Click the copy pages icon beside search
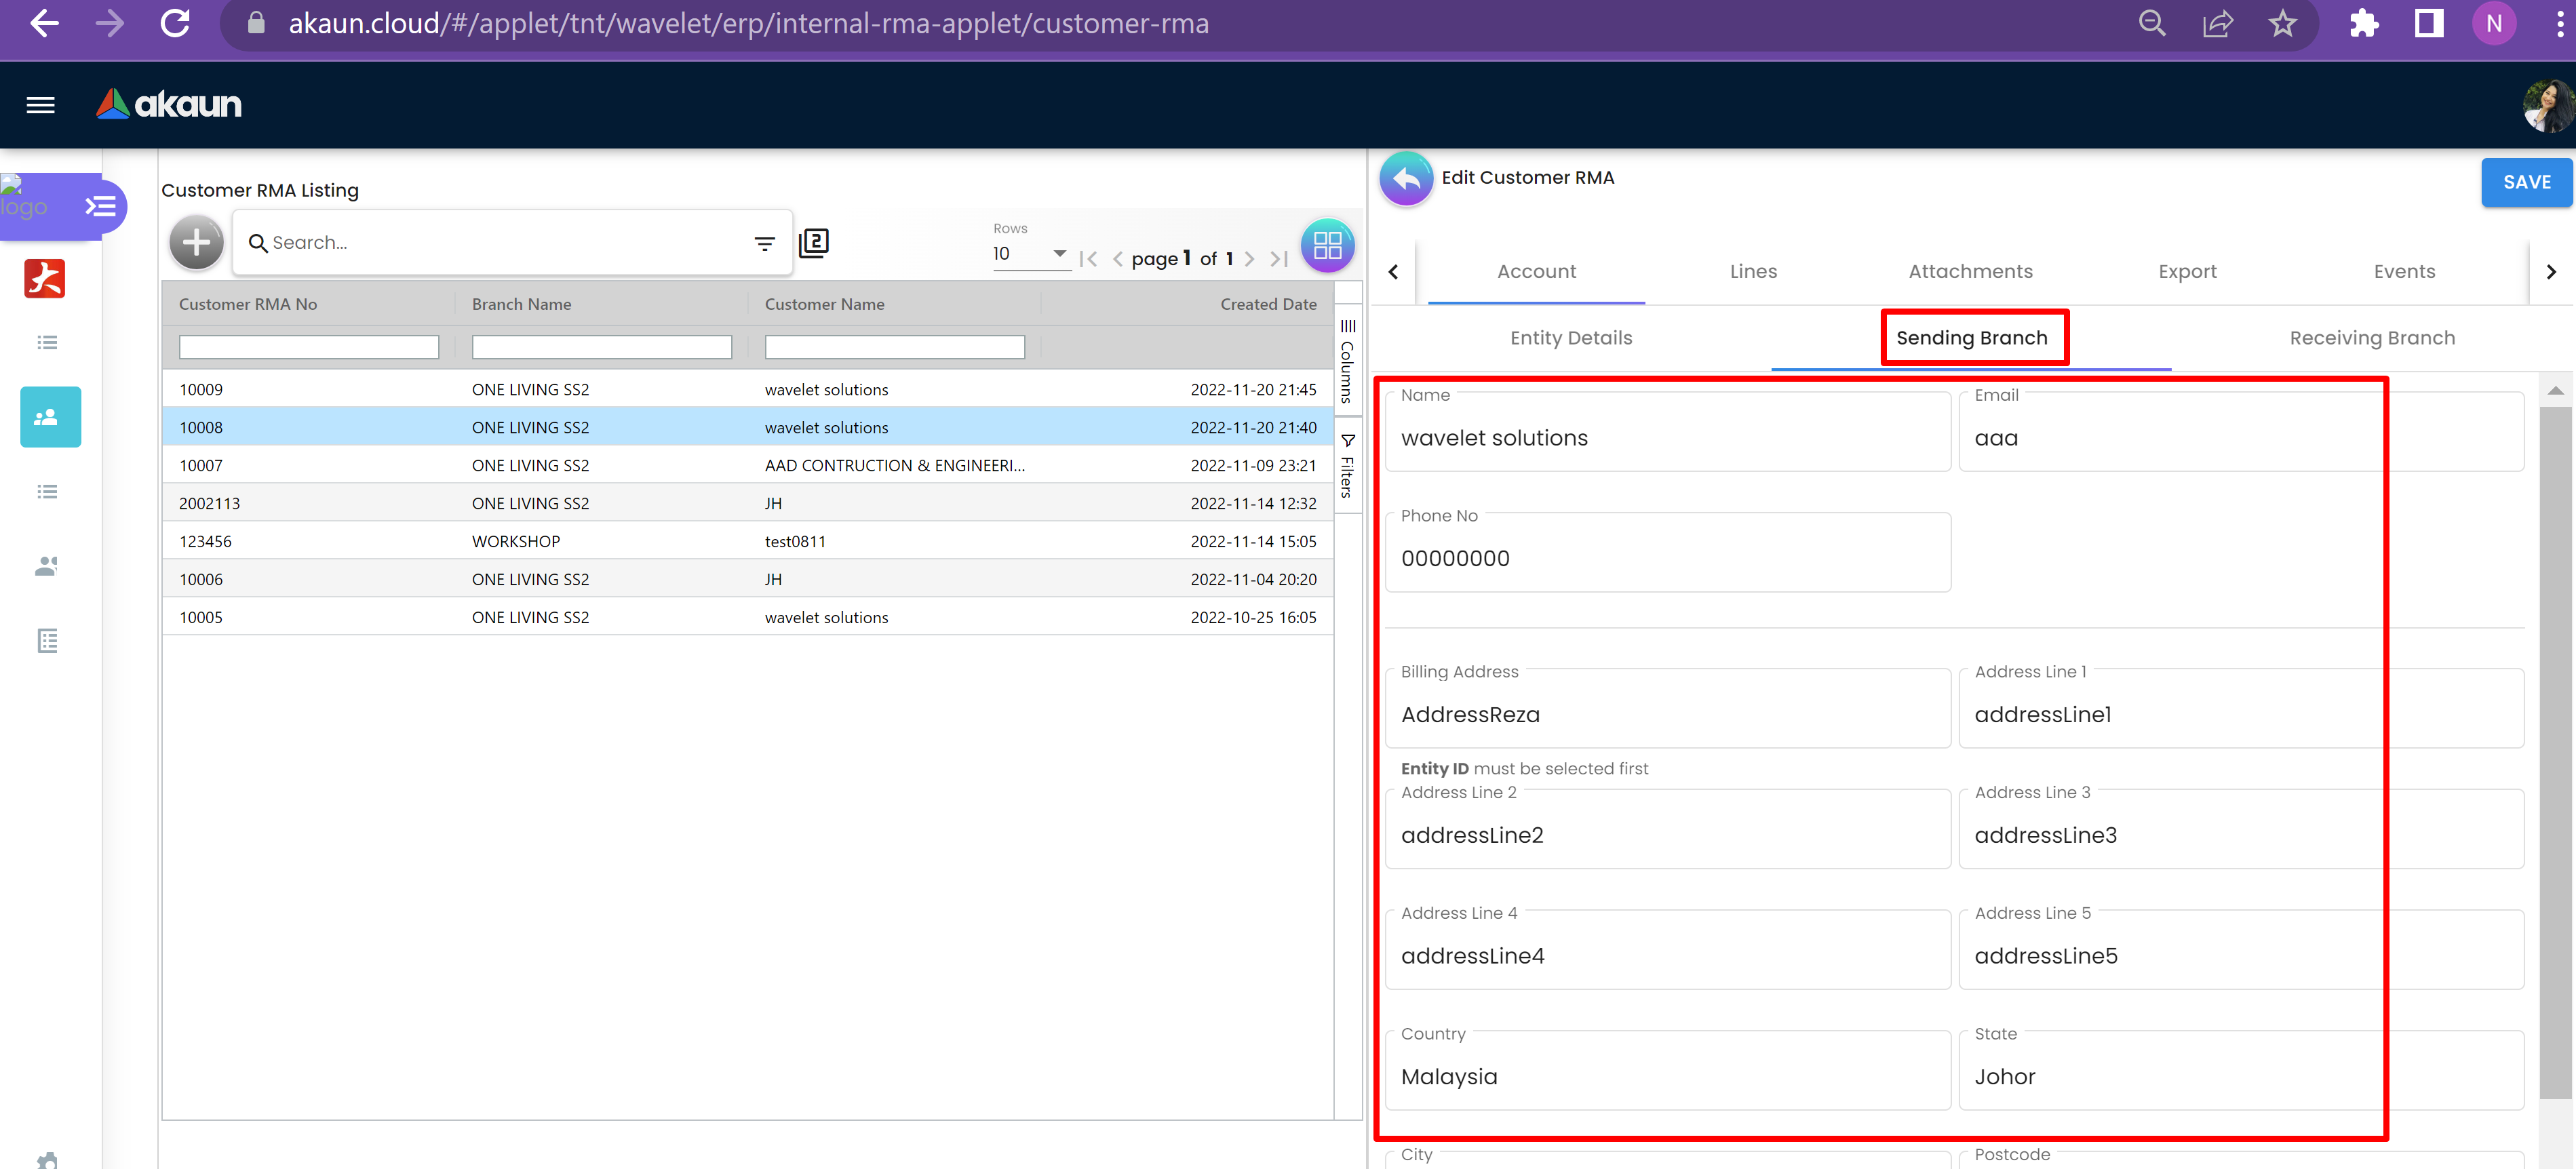 coord(814,243)
